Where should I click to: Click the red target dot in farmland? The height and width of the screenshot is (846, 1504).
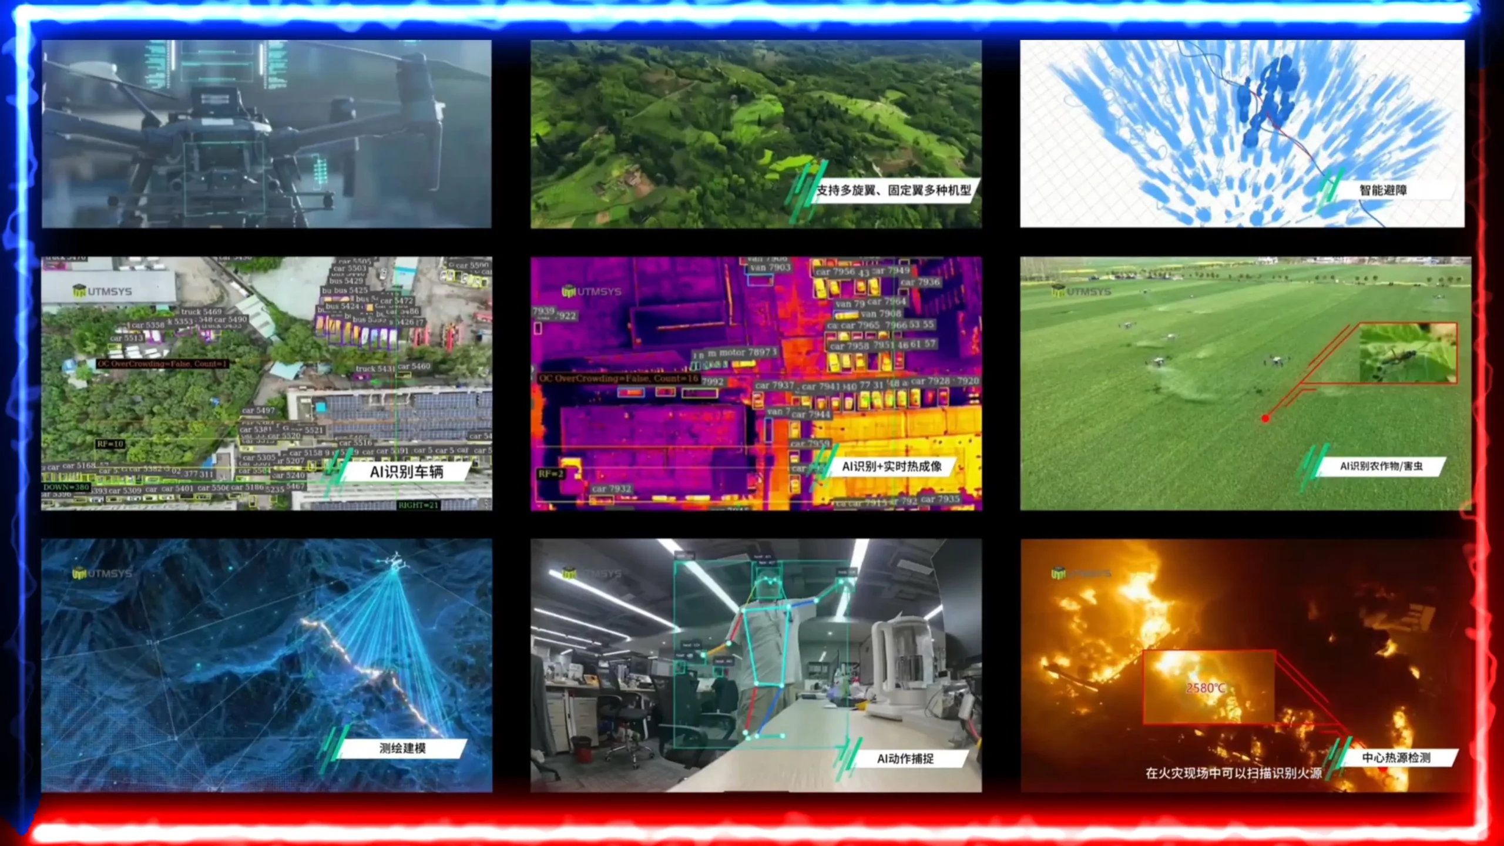1265,418
